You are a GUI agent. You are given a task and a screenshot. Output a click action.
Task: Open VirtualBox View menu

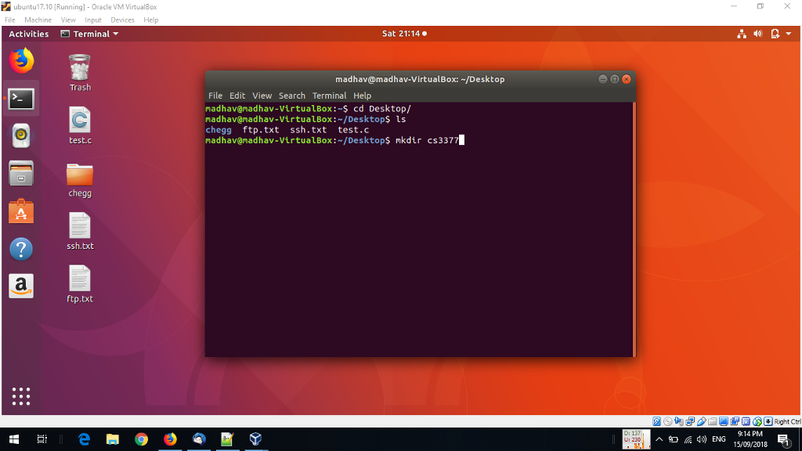[x=68, y=20]
